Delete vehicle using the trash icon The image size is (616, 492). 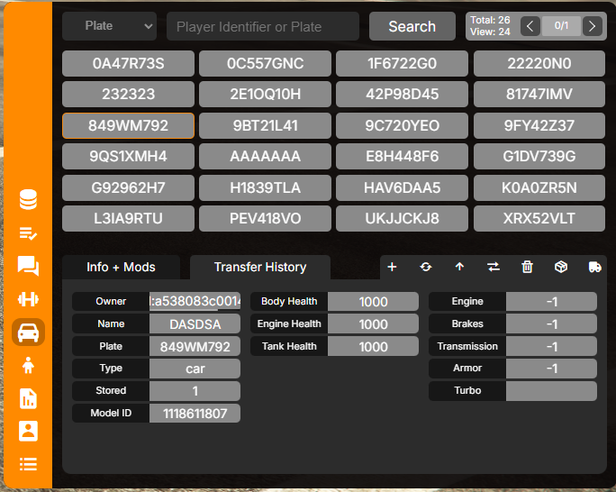tap(528, 267)
